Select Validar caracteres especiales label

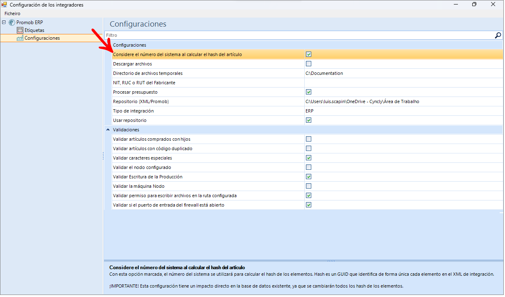(143, 158)
